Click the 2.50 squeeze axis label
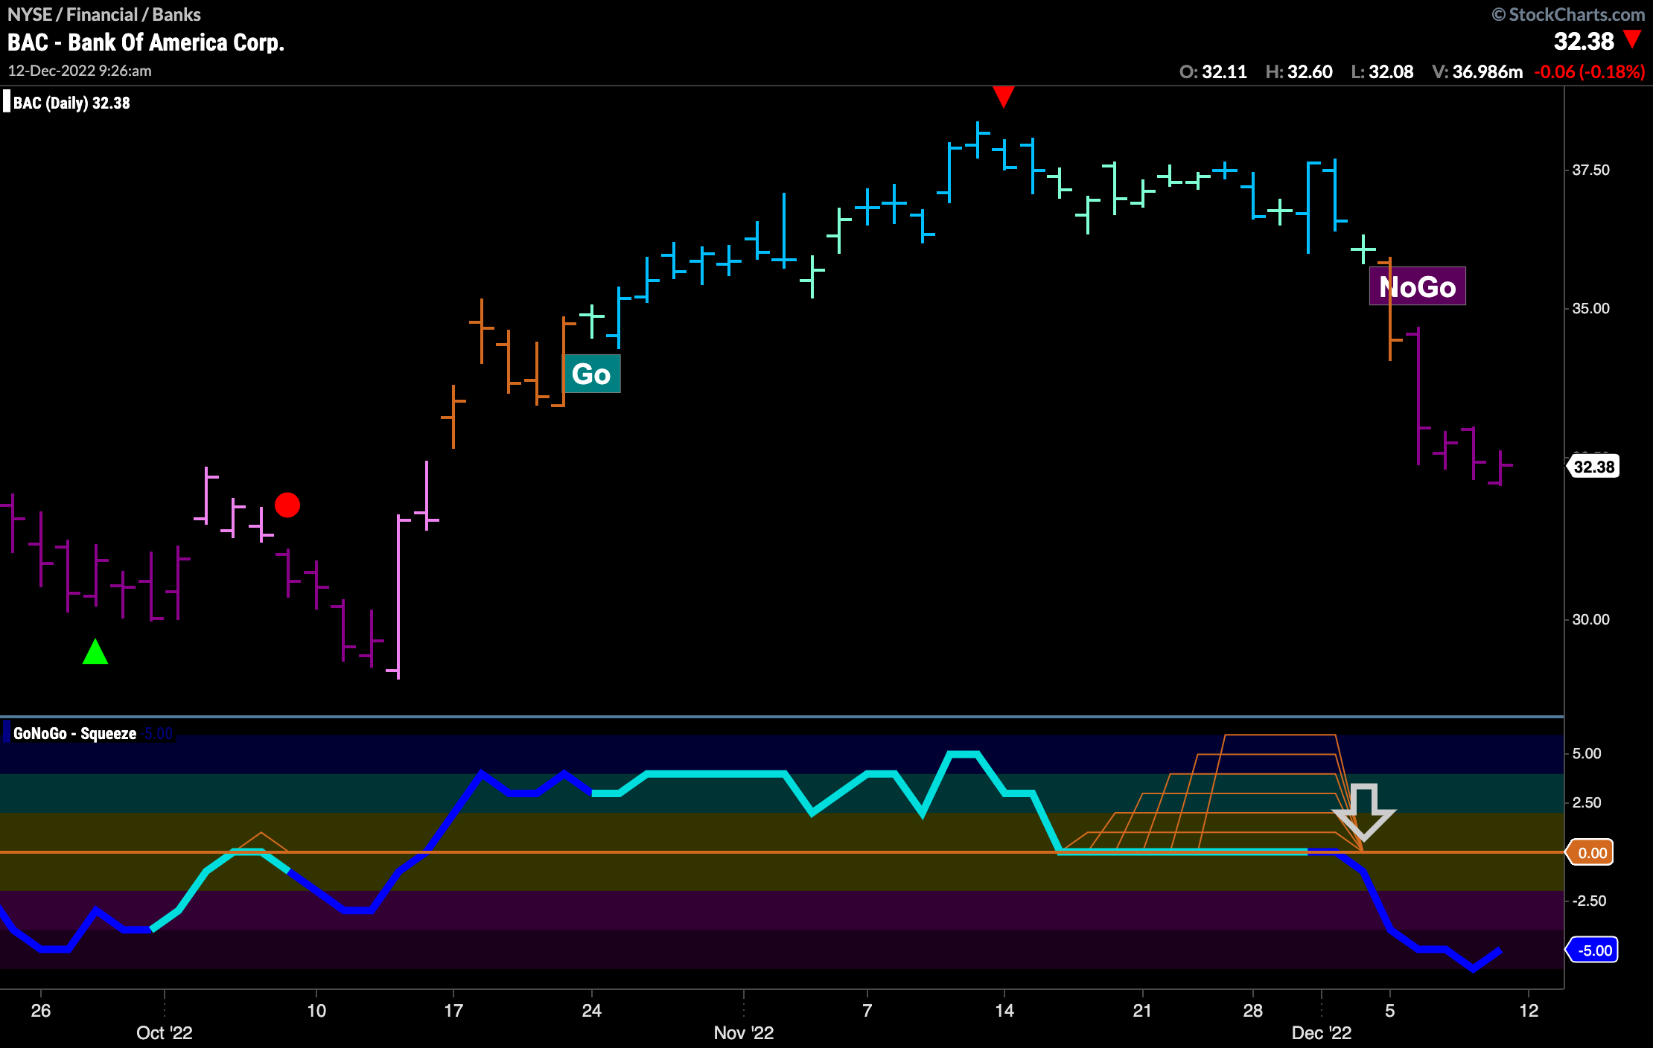This screenshot has height=1048, width=1653. [1586, 802]
